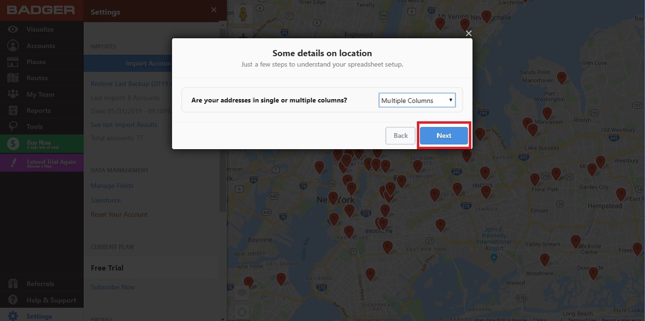Click the Tools icon in sidebar
Screen dimensions: 645x321
point(13,127)
